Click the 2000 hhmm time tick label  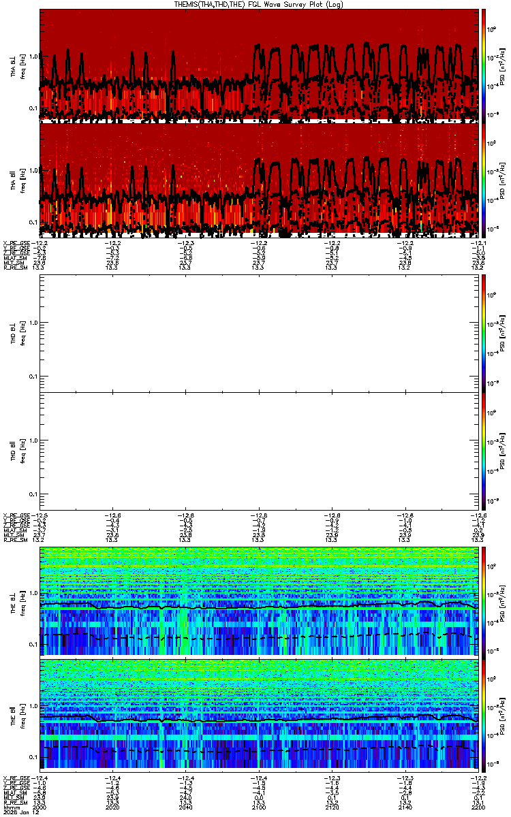[40, 807]
